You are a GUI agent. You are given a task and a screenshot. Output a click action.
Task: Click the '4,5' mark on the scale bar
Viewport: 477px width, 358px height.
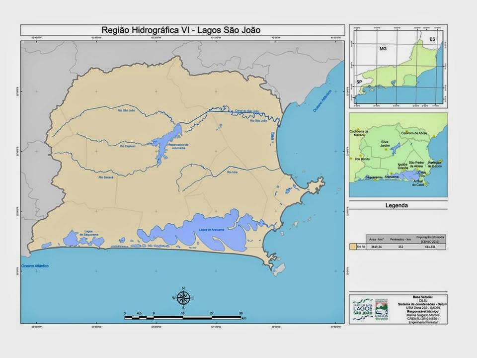[139, 313]
